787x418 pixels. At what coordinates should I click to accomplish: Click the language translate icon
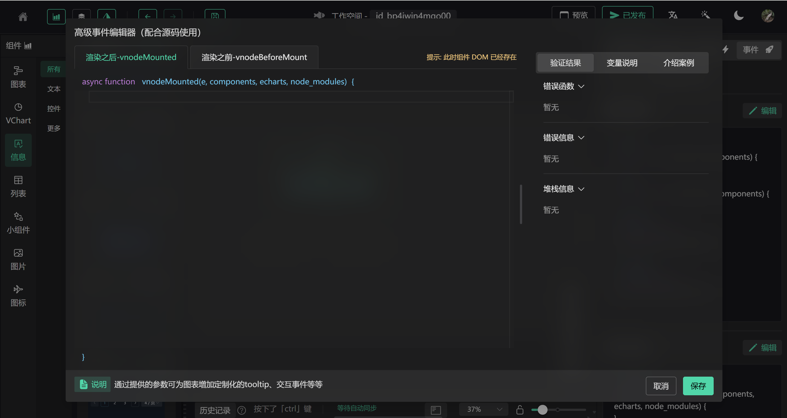pos(673,15)
